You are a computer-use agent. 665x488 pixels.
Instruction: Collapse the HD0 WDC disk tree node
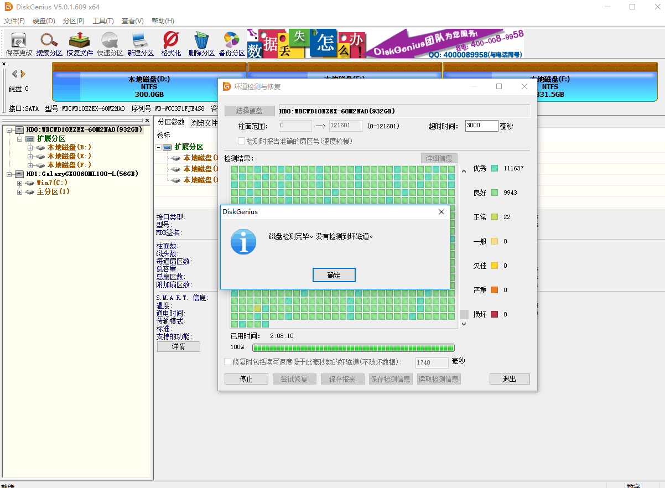(x=11, y=130)
